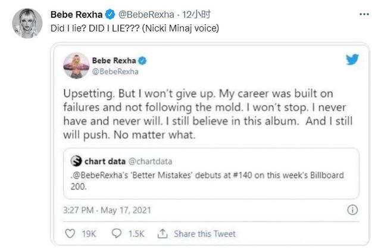Open the tweet's more options (…) menu
Image resolution: width=381 pixels, height=252 pixels.
364,13
